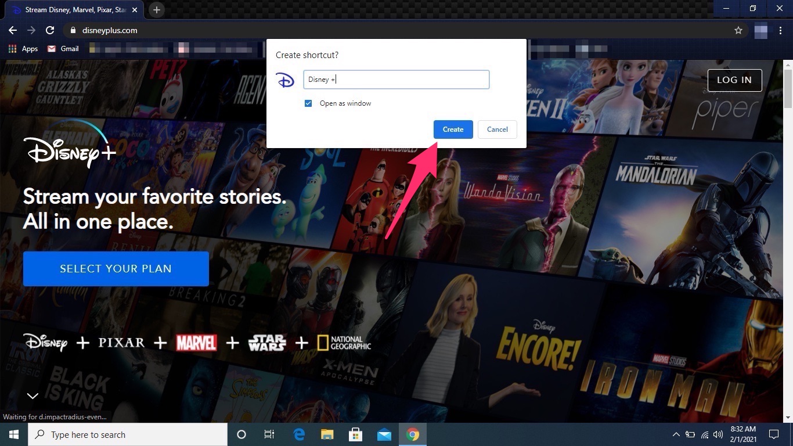Viewport: 793px width, 446px height.
Task: Open the volume control in the tray
Action: (719, 434)
